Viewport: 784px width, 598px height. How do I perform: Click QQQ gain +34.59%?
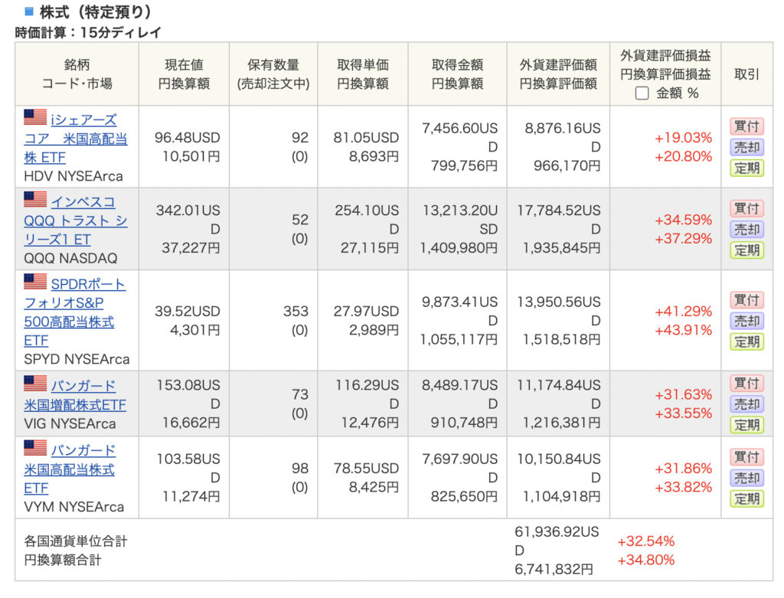(684, 220)
